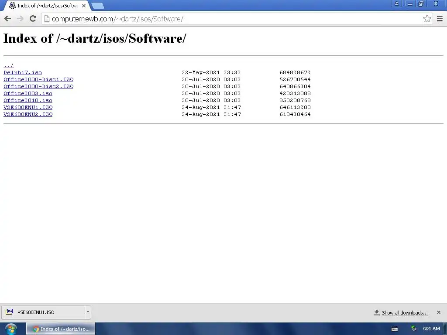The height and width of the screenshot is (335, 447).
Task: Open downloaded VSE600ENU1.ISO in download bar
Action: (x=43, y=312)
